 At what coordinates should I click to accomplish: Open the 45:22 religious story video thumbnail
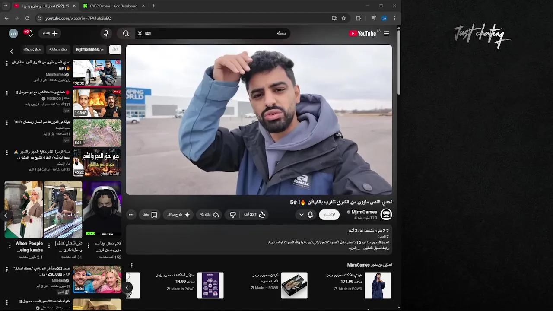pyautogui.click(x=97, y=162)
